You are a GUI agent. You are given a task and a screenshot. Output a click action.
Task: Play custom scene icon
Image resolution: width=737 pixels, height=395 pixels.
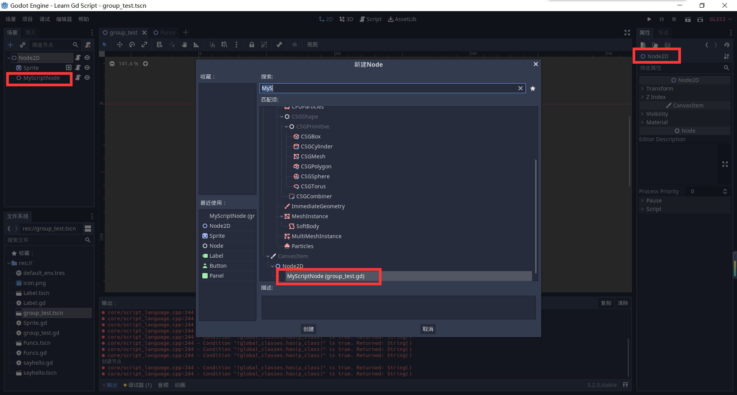(x=700, y=19)
